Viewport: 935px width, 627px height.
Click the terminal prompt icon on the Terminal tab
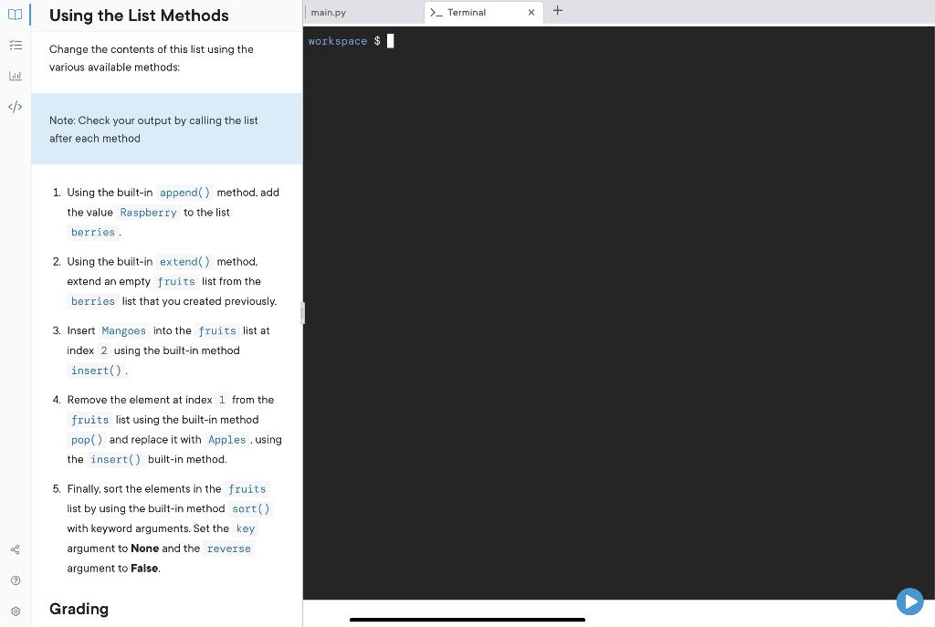tap(436, 12)
